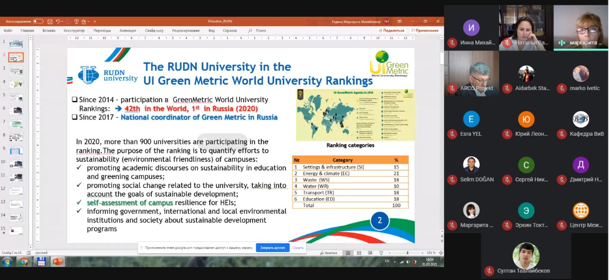Image resolution: width=609 pixels, height=280 pixels.
Task: Expand the undo history dropdown arrow
Action: coord(63,21)
